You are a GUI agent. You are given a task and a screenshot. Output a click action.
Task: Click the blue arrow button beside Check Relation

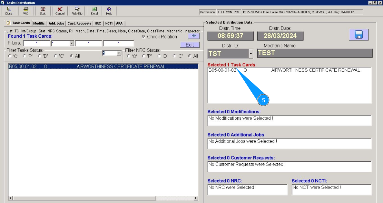[194, 36]
